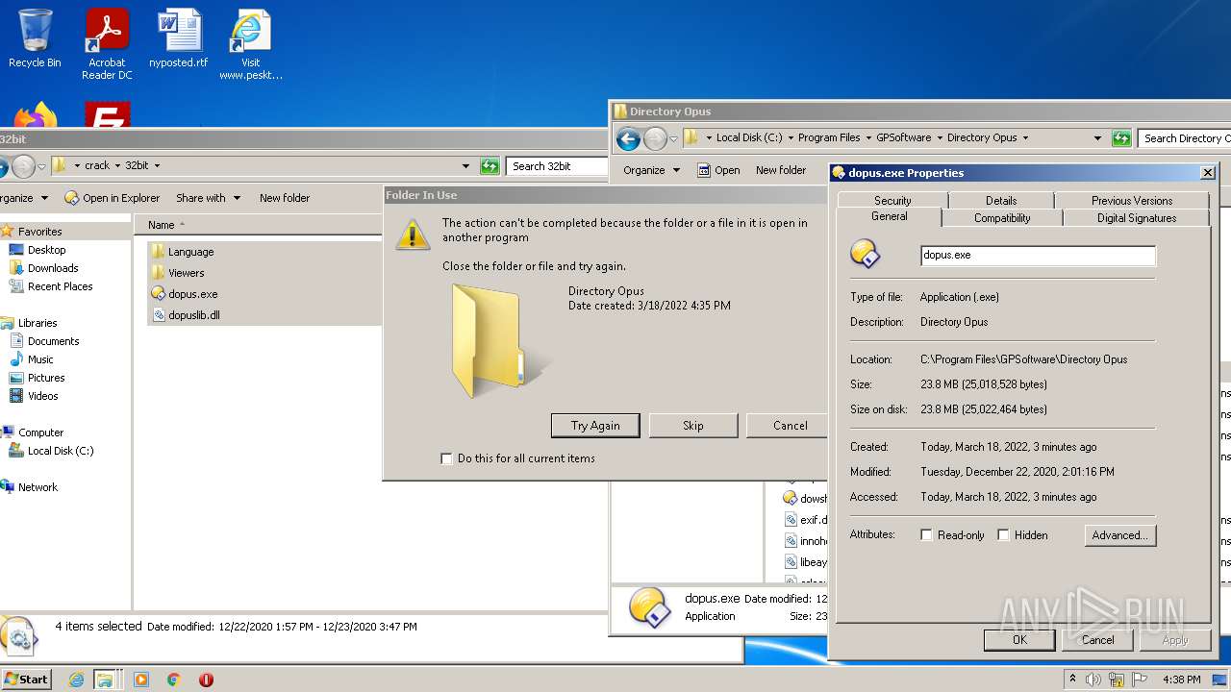The height and width of the screenshot is (692, 1231).
Task: Refresh the 32bit window address bar
Action: pos(490,166)
